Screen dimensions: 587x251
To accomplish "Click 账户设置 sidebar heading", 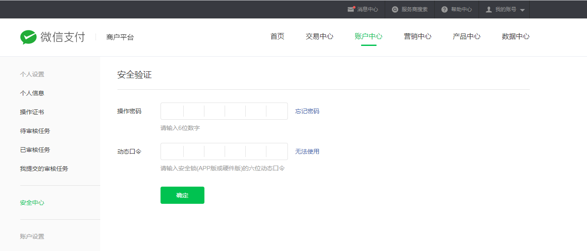I will [x=32, y=236].
